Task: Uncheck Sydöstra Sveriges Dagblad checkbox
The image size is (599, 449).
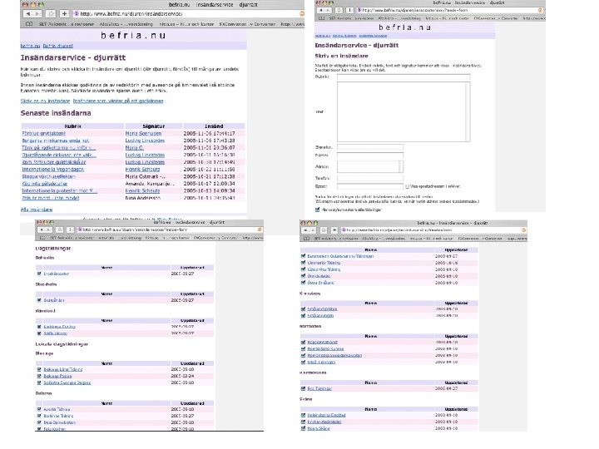Action: pyautogui.click(x=39, y=382)
